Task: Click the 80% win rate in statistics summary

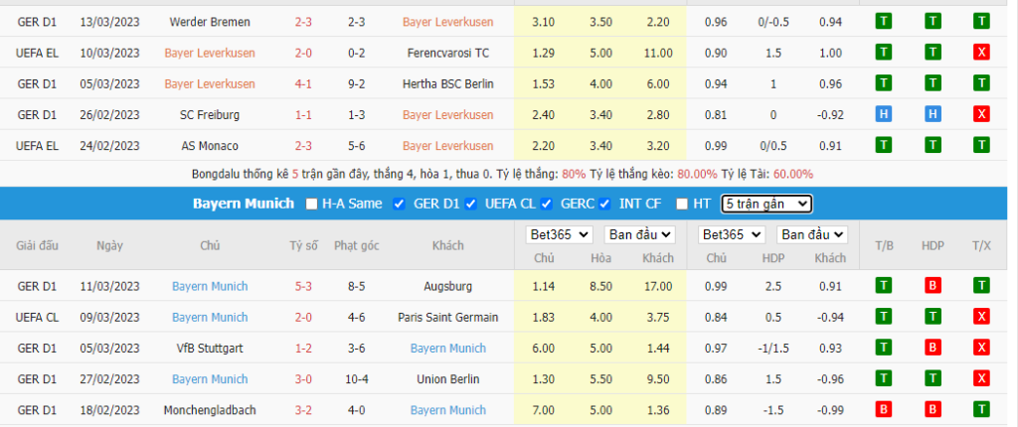Action: pos(574,174)
